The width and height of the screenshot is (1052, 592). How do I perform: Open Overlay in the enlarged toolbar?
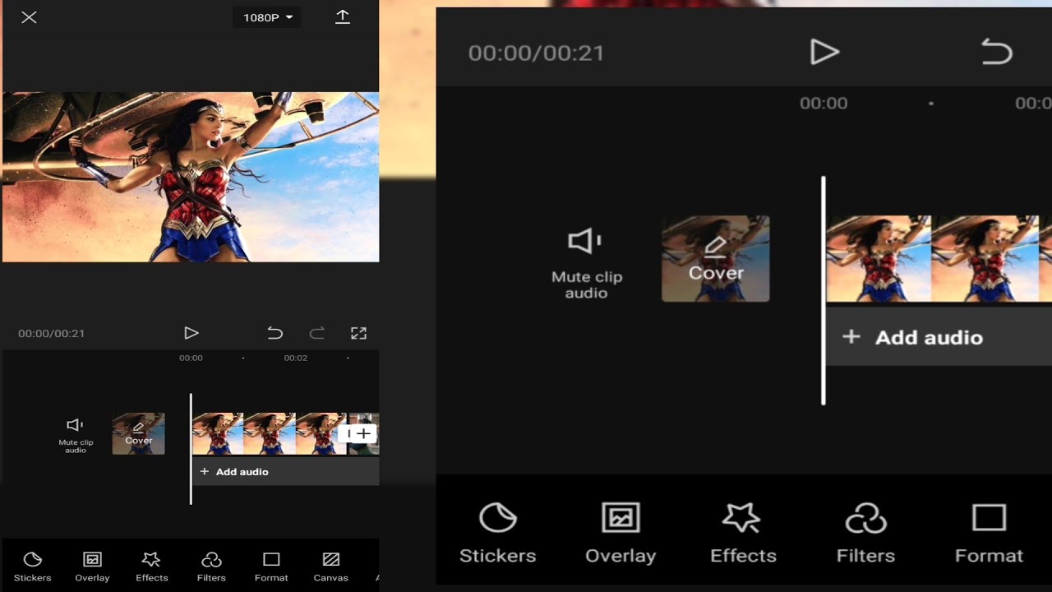coord(621,533)
